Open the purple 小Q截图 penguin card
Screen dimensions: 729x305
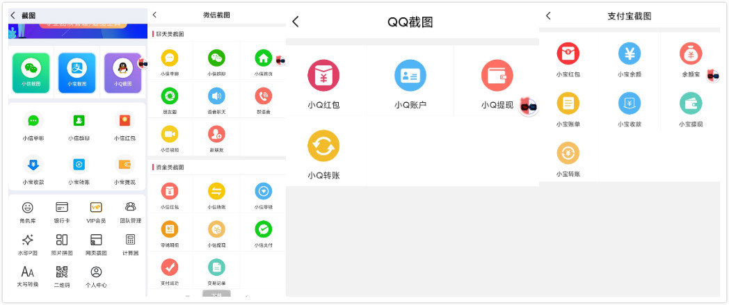click(x=122, y=73)
